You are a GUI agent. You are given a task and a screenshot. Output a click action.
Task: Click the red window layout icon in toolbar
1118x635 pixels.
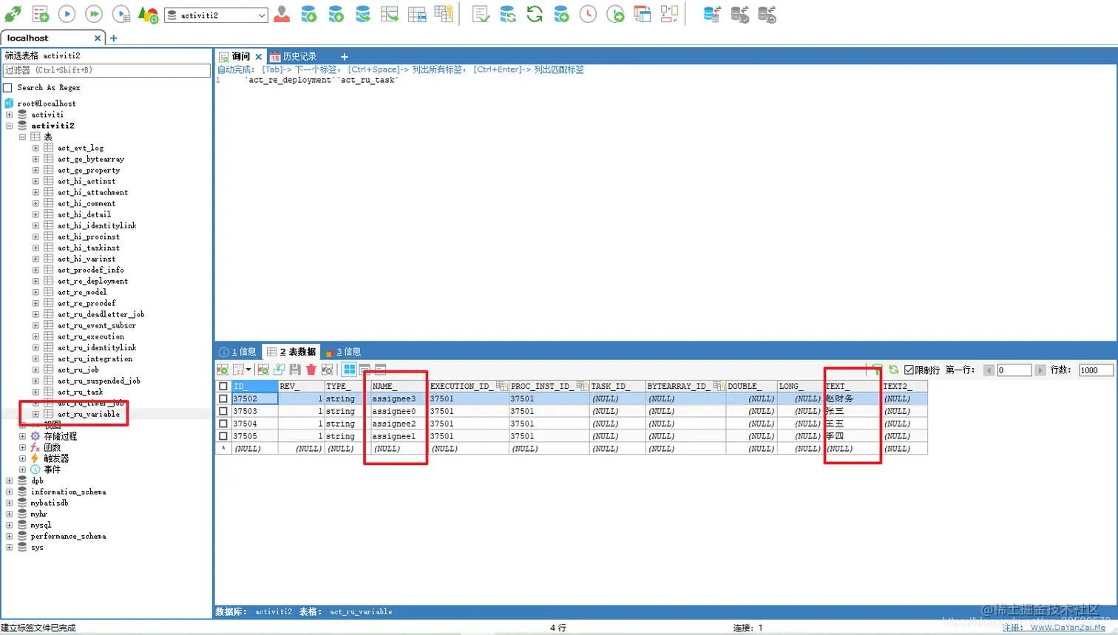[x=643, y=14]
